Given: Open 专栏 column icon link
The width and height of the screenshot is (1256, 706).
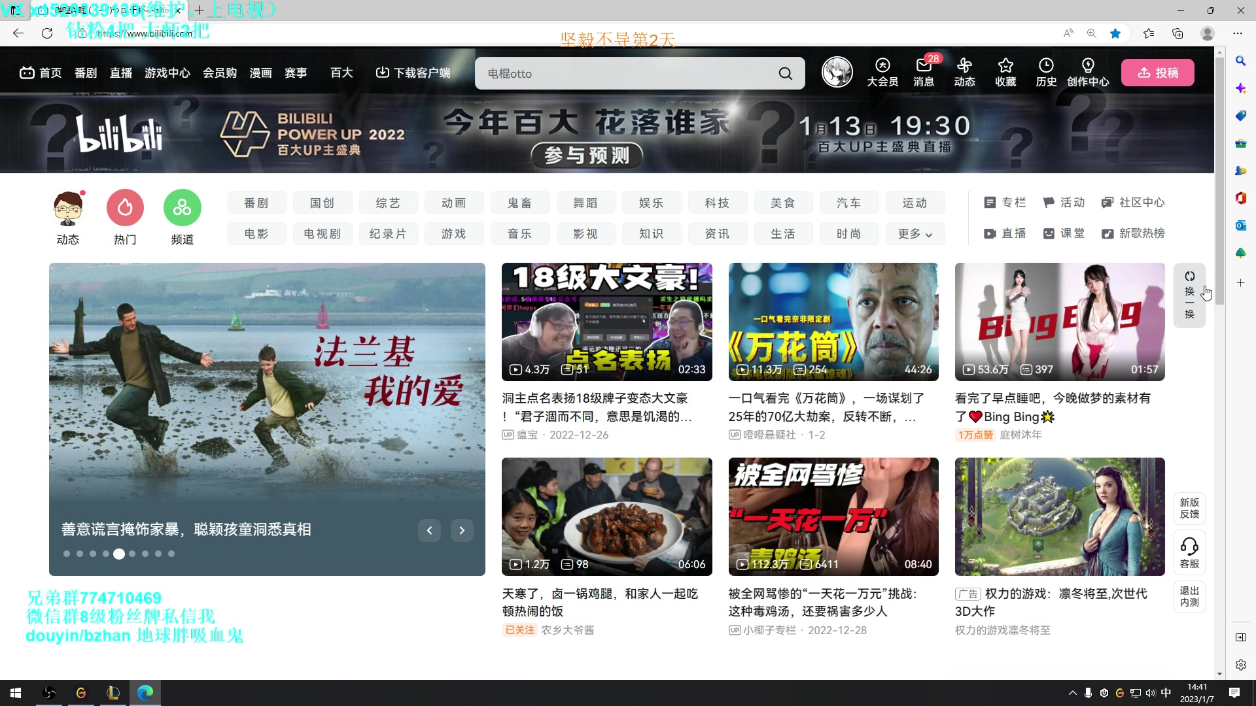Looking at the screenshot, I should 1005,203.
